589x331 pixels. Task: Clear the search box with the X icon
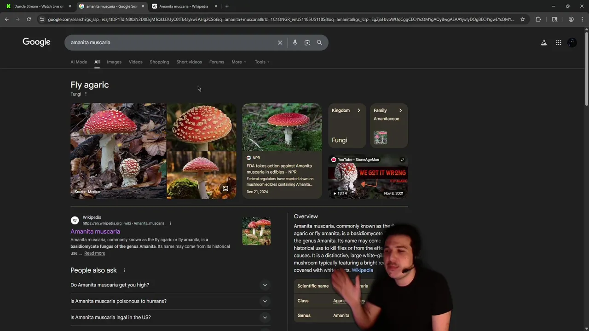[280, 42]
